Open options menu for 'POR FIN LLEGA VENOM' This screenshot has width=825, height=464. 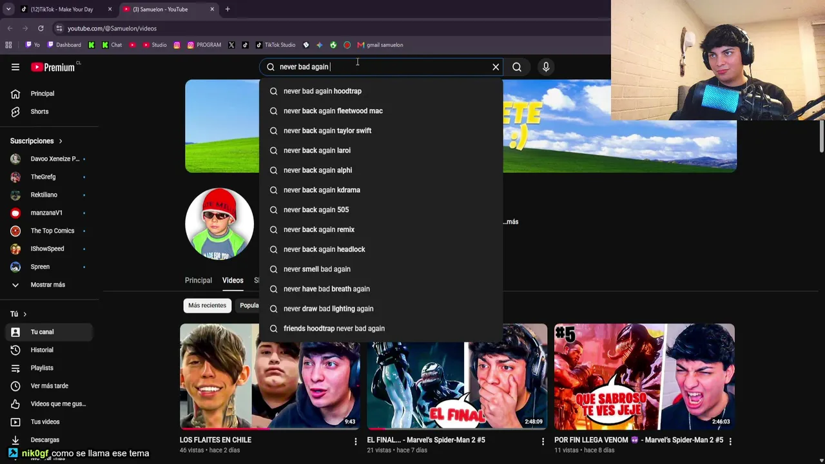coord(730,441)
